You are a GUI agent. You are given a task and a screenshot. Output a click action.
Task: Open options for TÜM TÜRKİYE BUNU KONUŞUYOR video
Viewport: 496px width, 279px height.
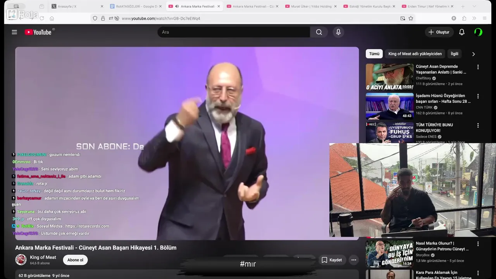(478, 126)
